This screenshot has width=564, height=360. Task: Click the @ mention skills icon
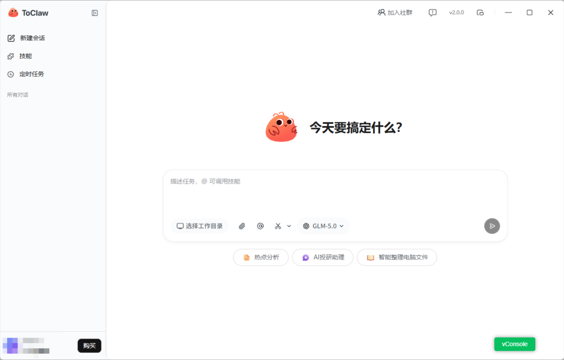[x=260, y=226]
